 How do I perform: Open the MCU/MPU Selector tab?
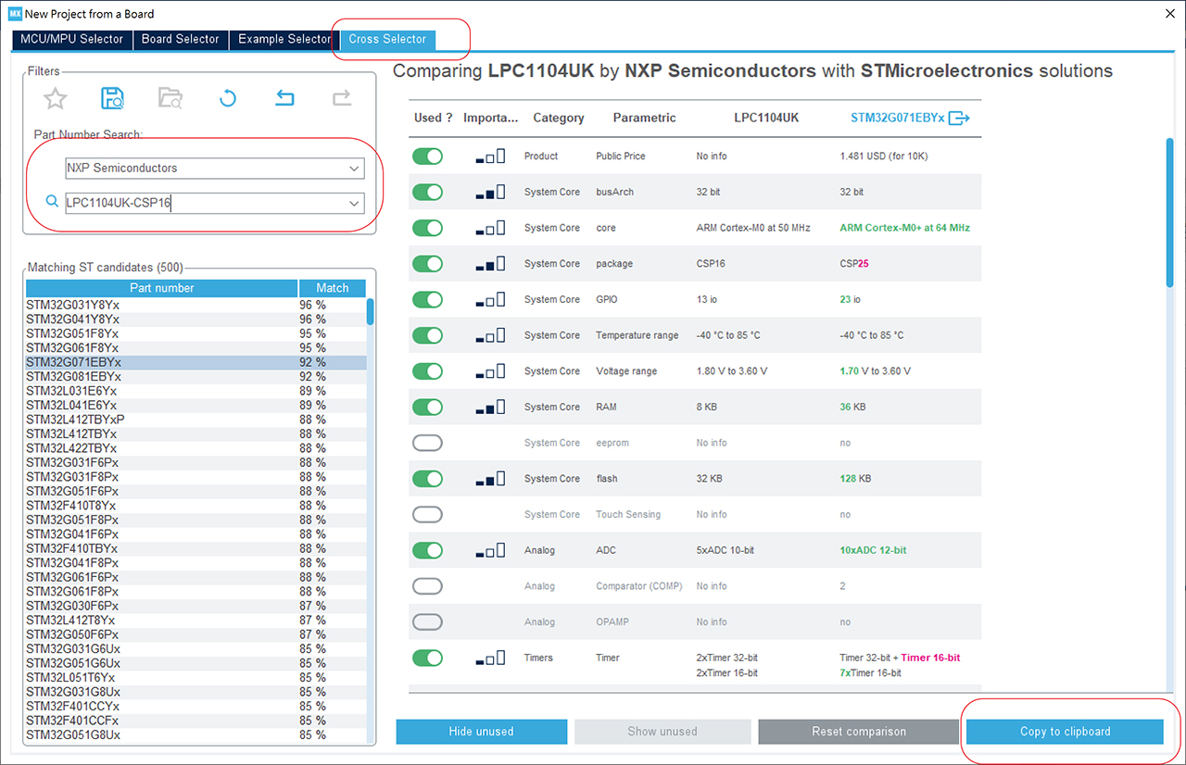(71, 39)
